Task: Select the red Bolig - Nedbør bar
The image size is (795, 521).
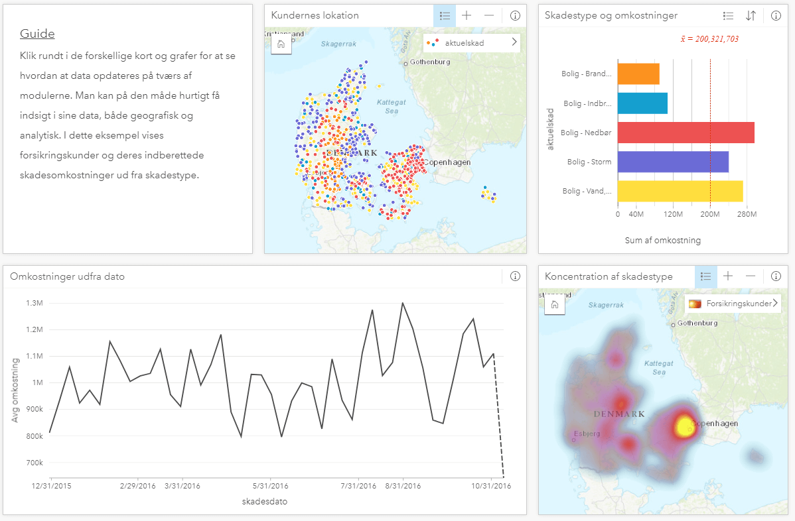Action: click(686, 133)
